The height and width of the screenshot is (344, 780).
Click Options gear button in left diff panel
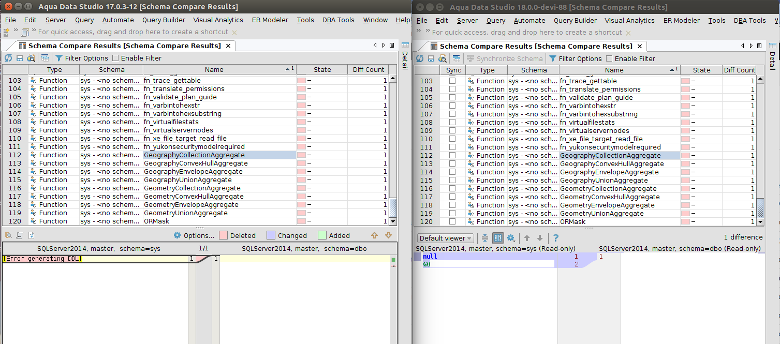(194, 235)
